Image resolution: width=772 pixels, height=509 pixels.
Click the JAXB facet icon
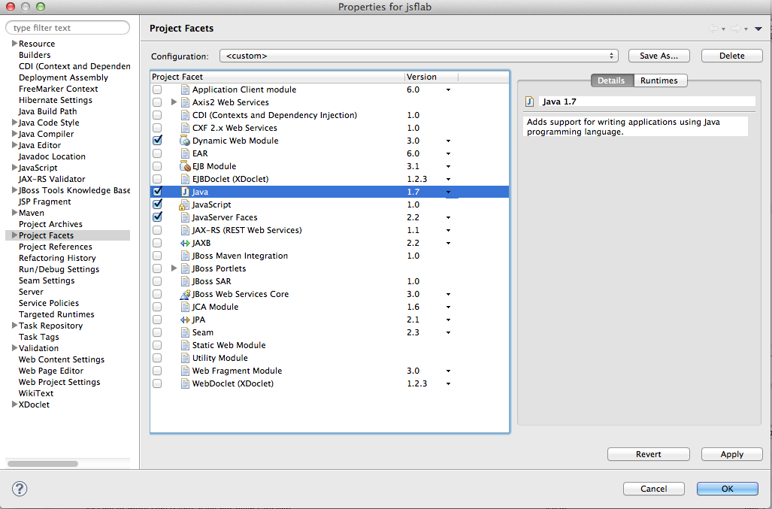(186, 243)
